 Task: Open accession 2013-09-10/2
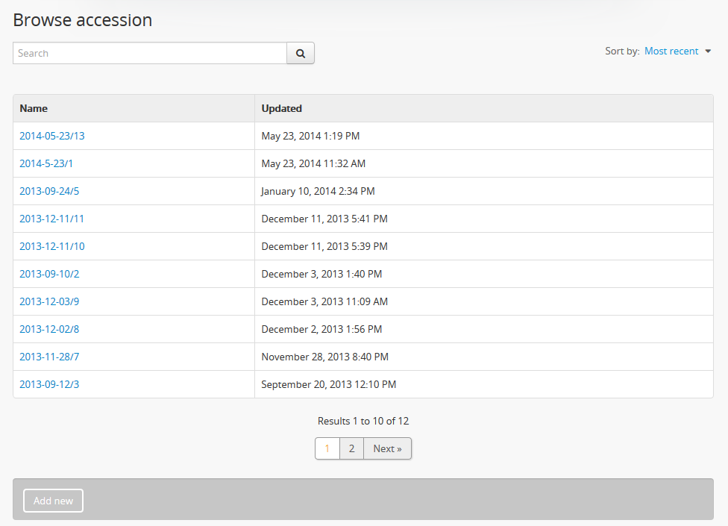(x=49, y=274)
